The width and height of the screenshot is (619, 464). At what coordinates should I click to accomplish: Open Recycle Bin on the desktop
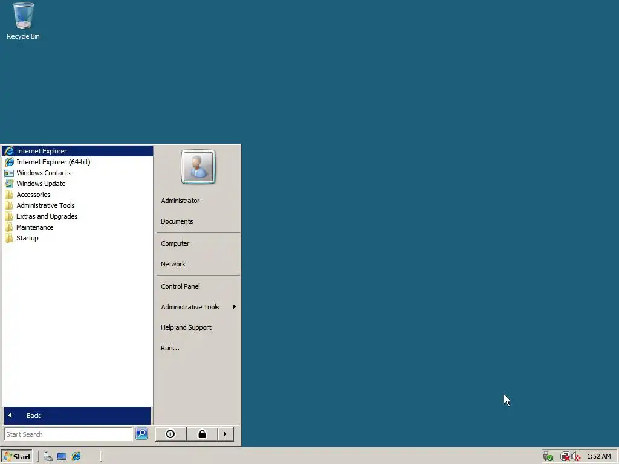pyautogui.click(x=24, y=21)
